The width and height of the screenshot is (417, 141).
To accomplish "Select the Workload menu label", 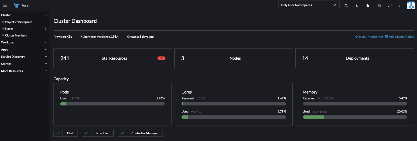I will coord(8,43).
